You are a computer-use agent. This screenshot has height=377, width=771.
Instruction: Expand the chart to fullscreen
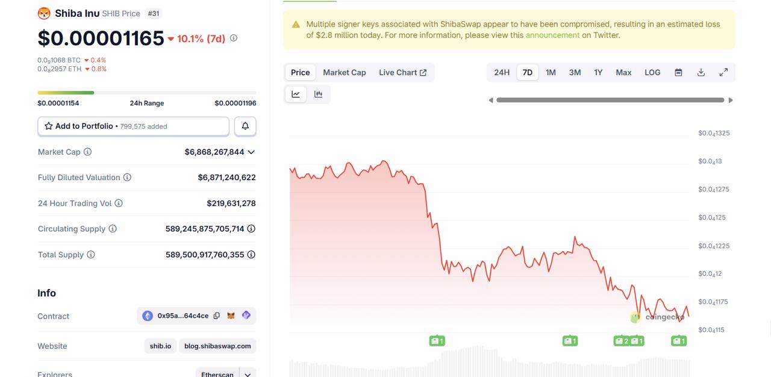(x=723, y=72)
